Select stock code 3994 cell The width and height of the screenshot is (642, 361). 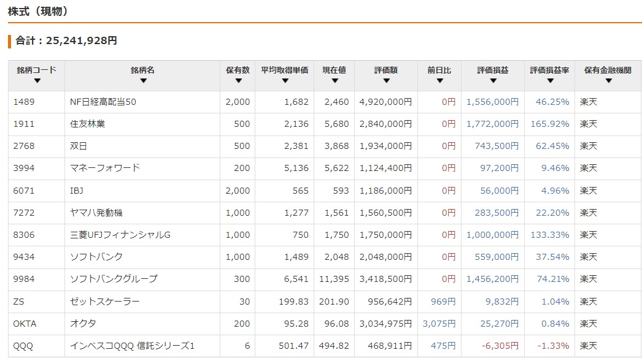[36, 168]
